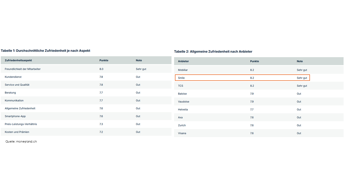Select the TCS provider row
This screenshot has width=345, height=194.
[x=181, y=86]
